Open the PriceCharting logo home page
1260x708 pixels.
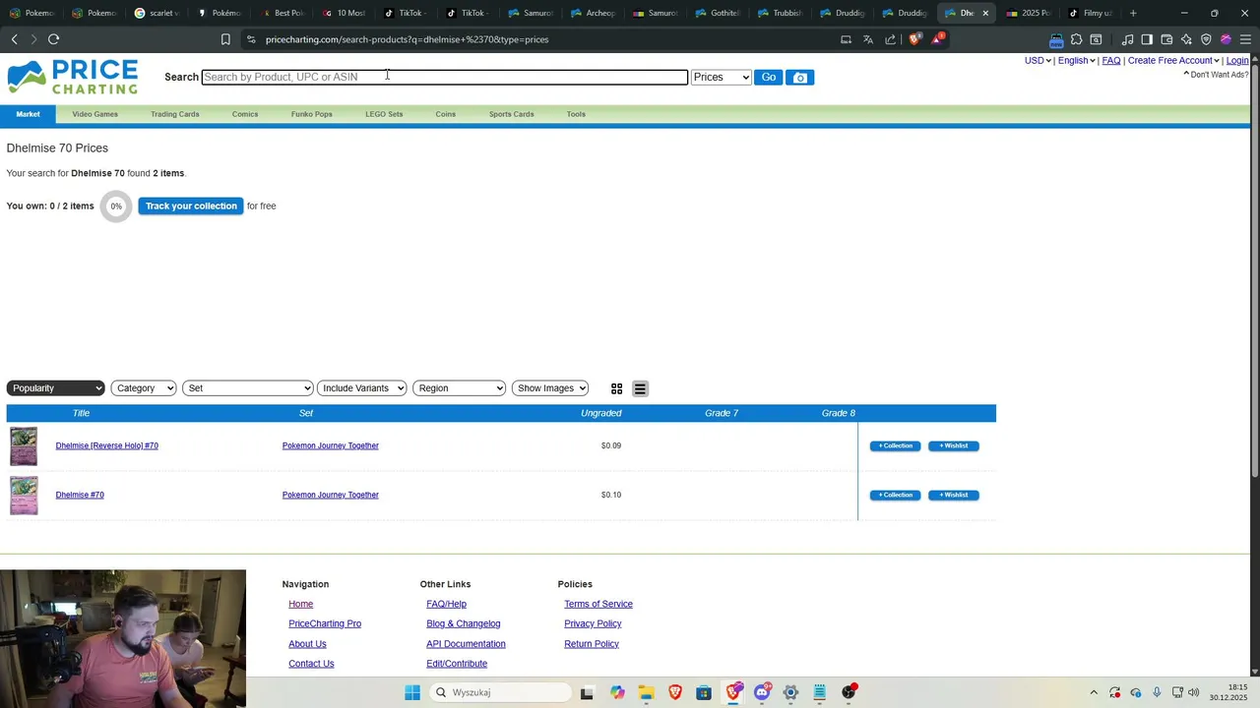[x=73, y=77]
